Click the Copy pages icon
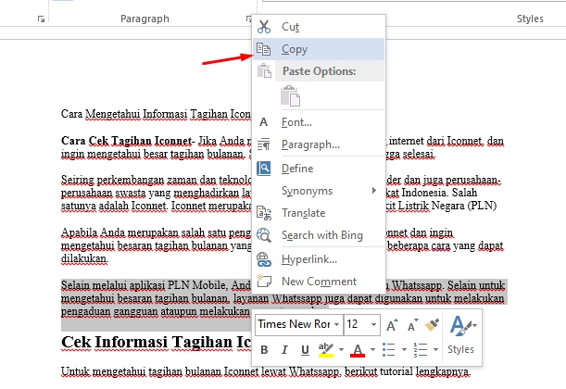566x389 pixels. (263, 49)
